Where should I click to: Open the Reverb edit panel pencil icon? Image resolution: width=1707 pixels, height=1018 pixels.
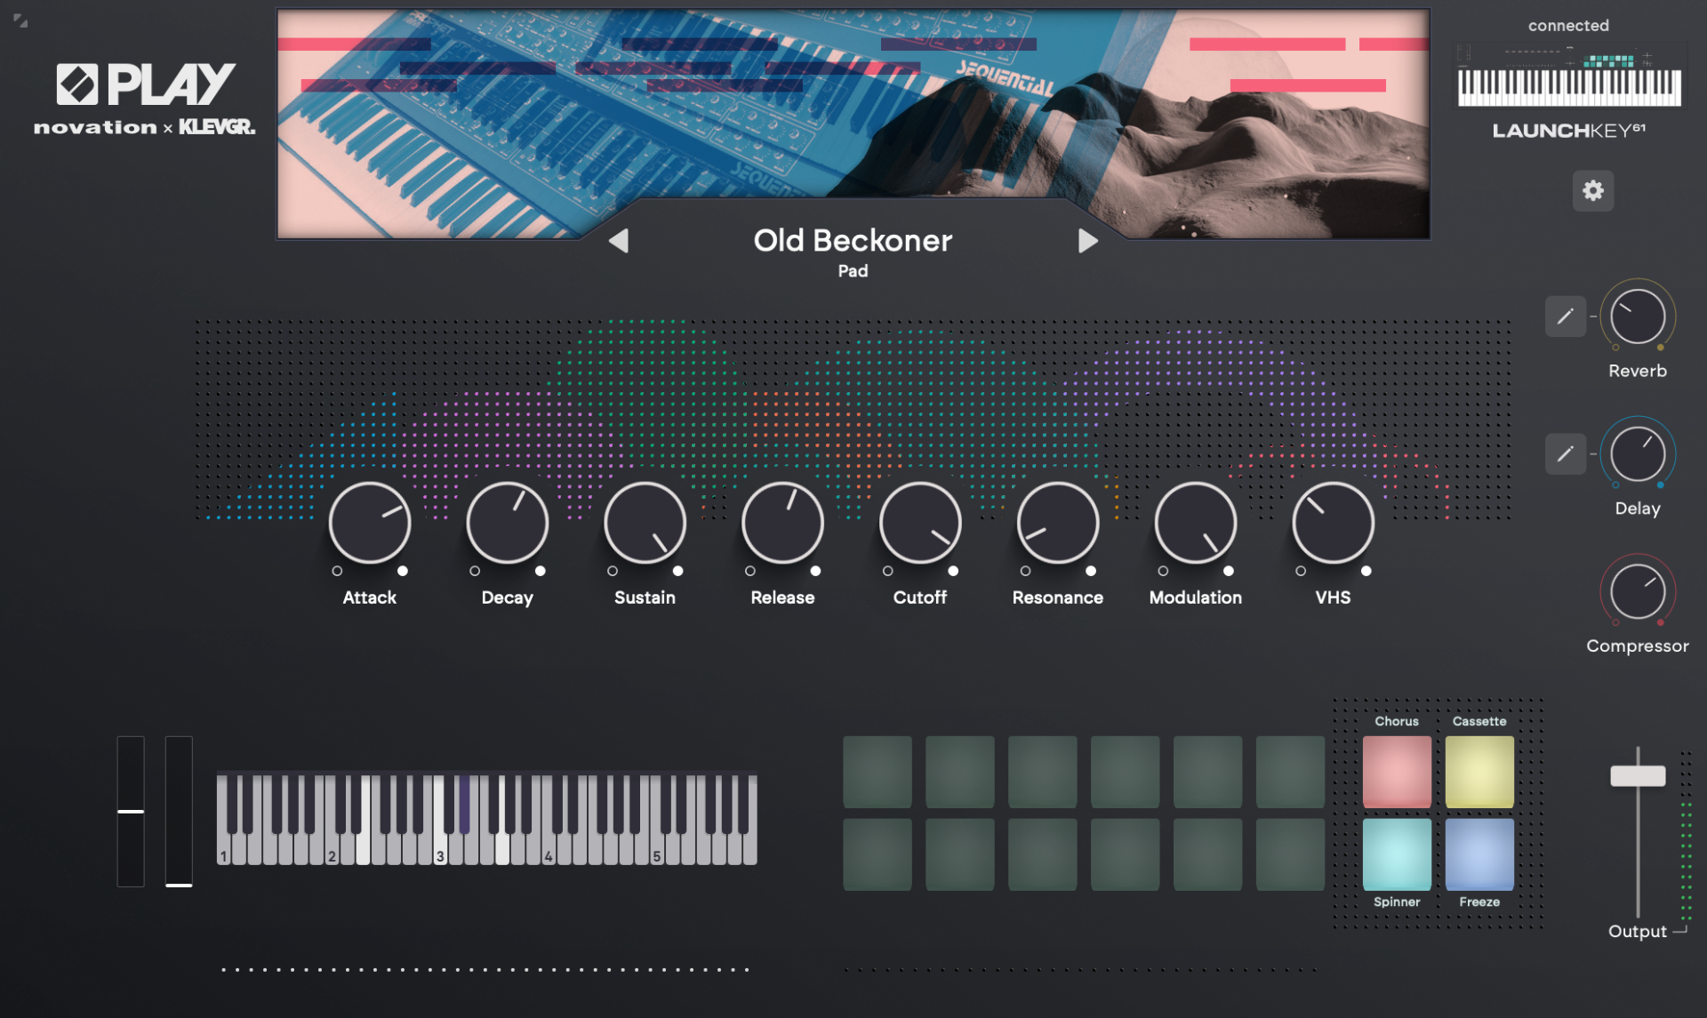[1565, 316]
